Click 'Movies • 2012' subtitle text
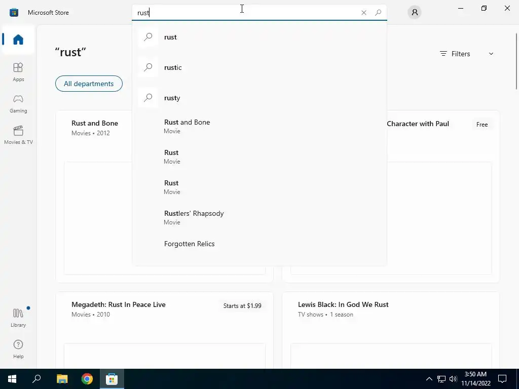519x389 pixels. [90, 133]
